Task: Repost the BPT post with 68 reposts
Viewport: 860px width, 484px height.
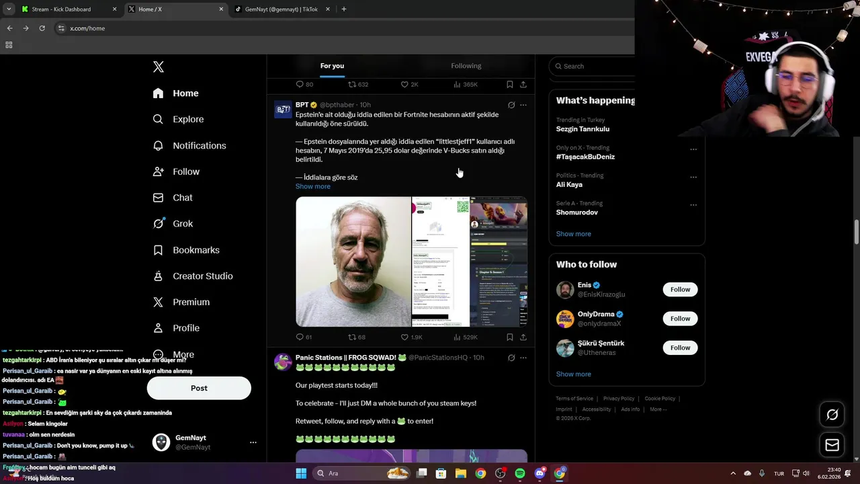Action: click(357, 337)
